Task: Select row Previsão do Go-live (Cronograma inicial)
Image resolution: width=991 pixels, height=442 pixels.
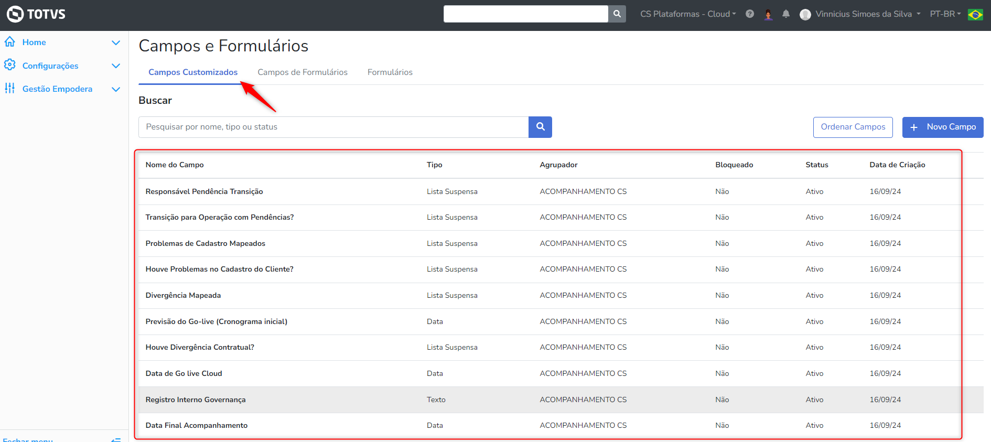Action: click(561, 321)
